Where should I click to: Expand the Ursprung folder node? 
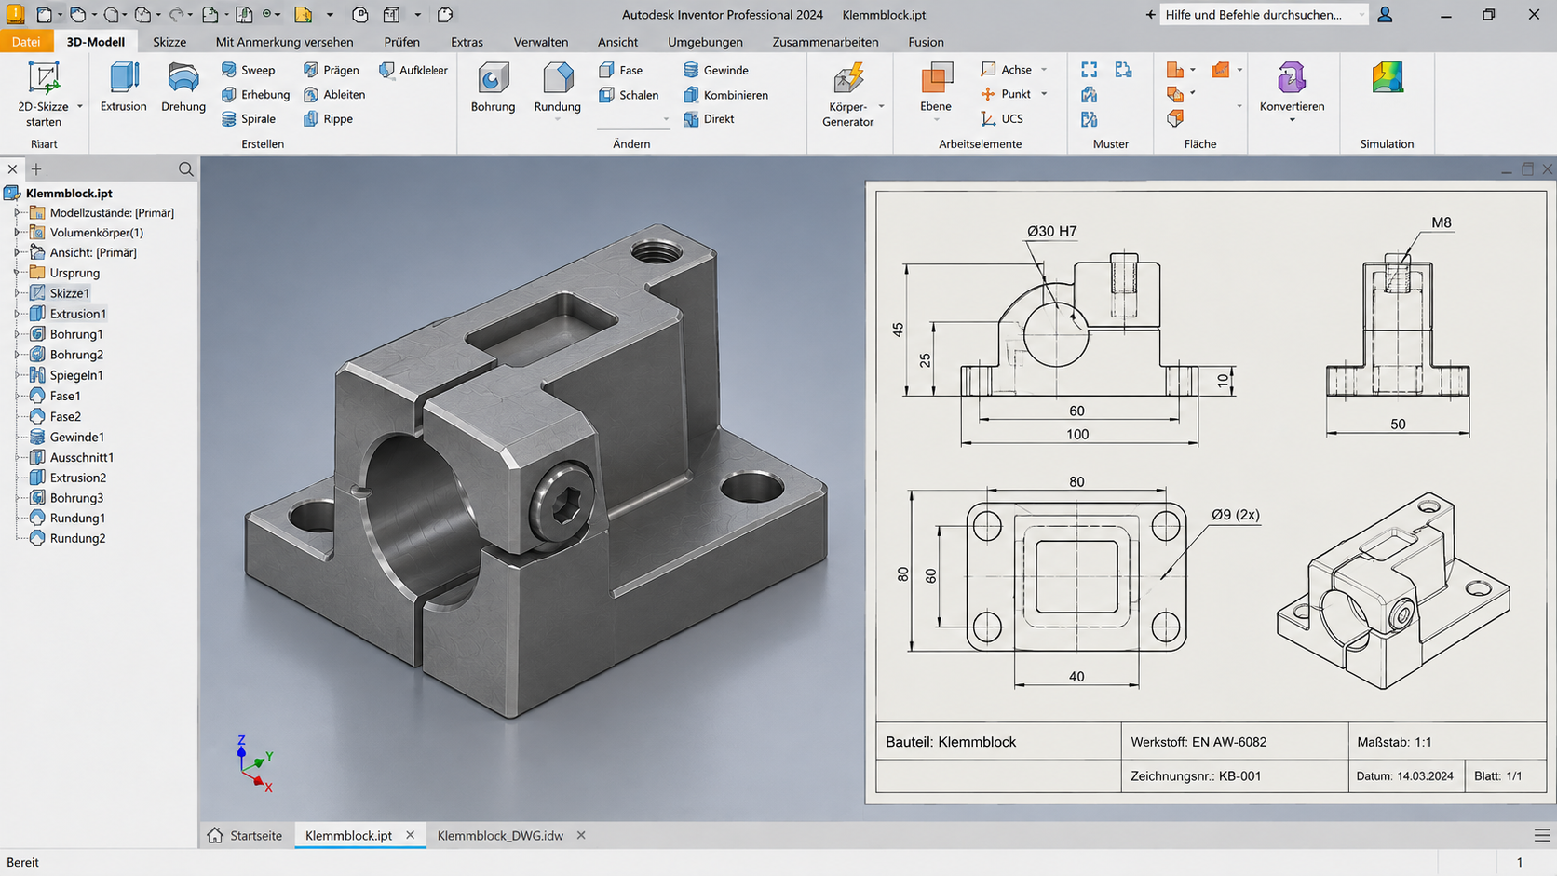(17, 273)
